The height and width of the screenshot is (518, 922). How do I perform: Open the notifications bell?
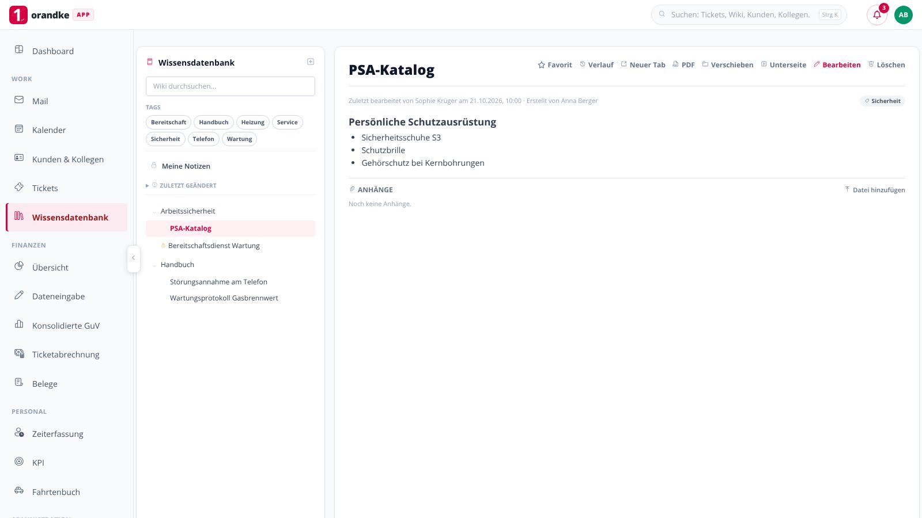(x=876, y=15)
